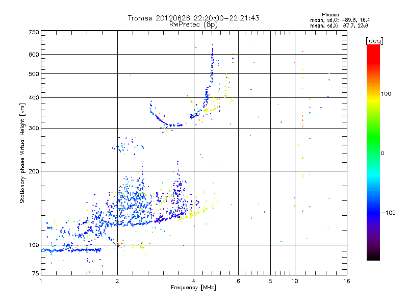The image size is (408, 306).
Task: Click the x-axis label '6'
Action: click(x=238, y=281)
